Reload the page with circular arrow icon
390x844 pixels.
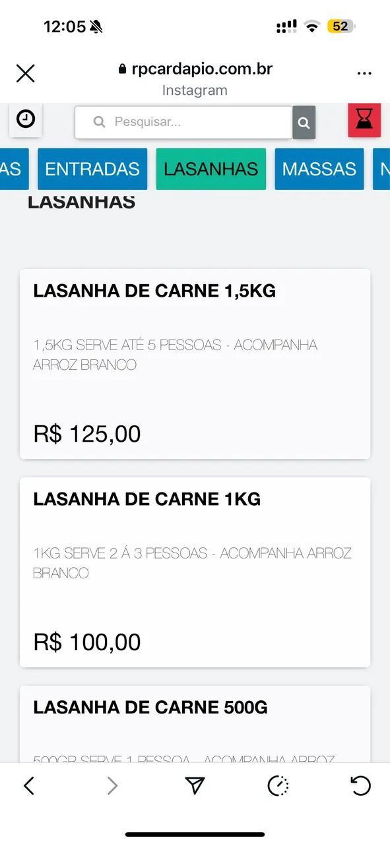[x=360, y=785]
